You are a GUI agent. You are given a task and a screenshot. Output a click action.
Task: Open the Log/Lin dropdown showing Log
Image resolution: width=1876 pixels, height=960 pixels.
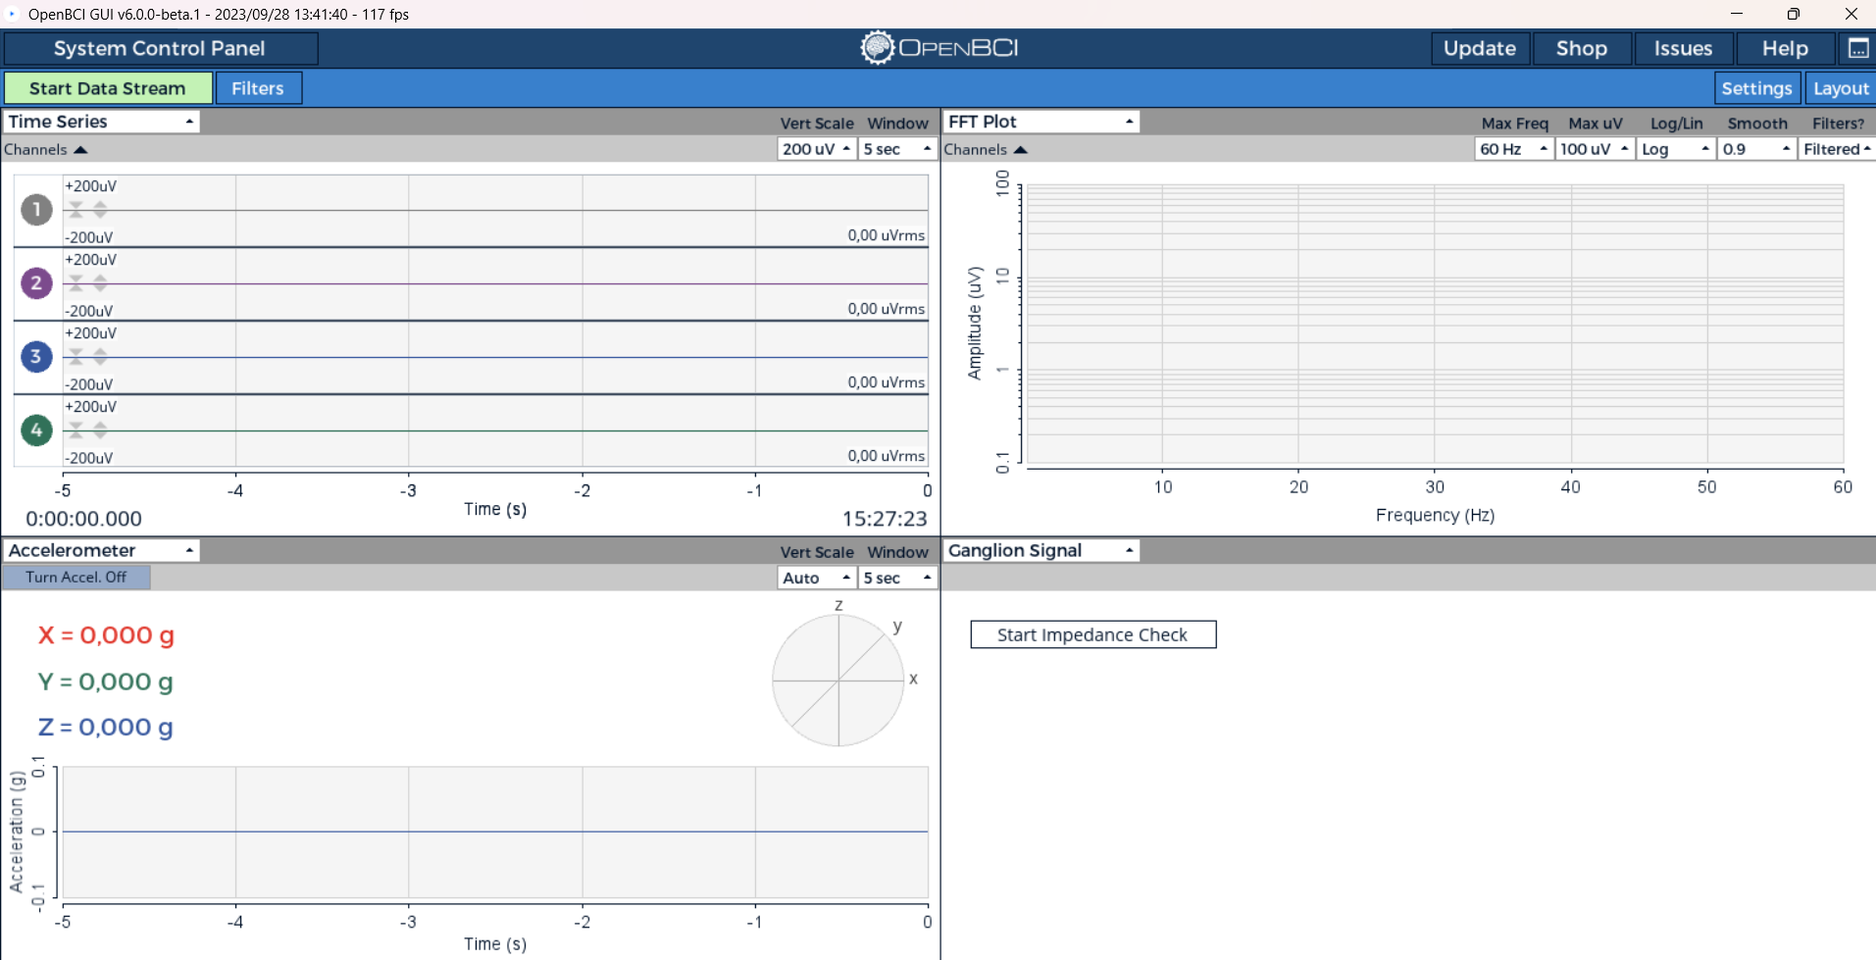click(x=1676, y=149)
